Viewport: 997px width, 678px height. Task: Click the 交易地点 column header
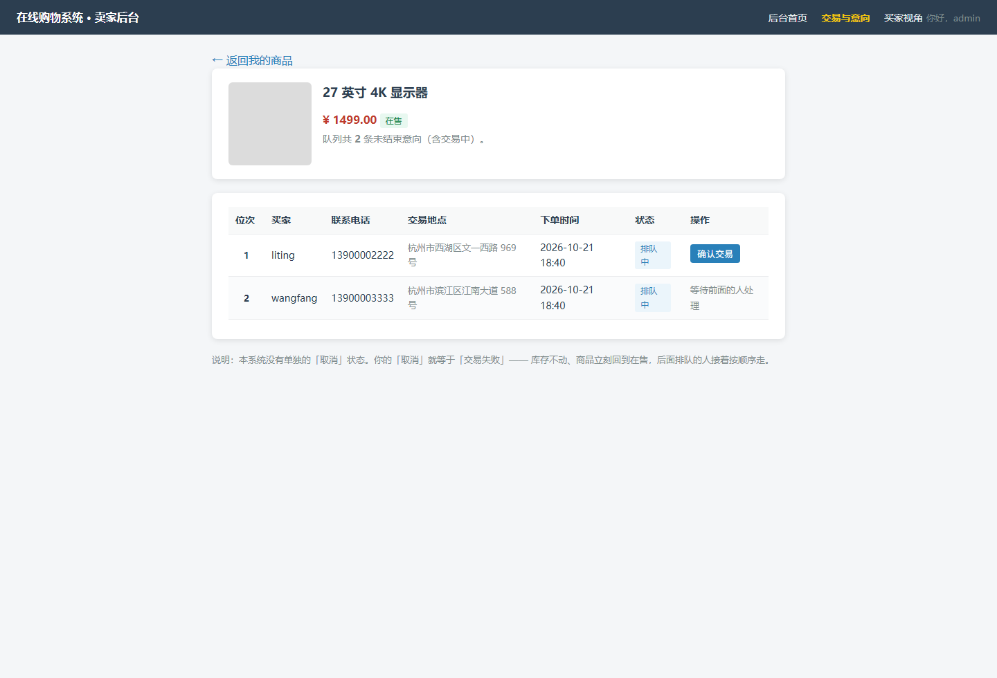(427, 220)
